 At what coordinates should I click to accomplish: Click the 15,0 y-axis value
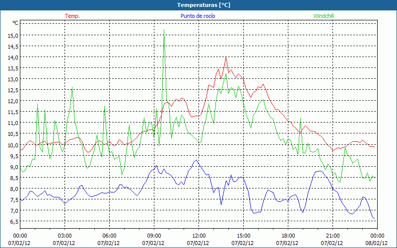click(13, 35)
